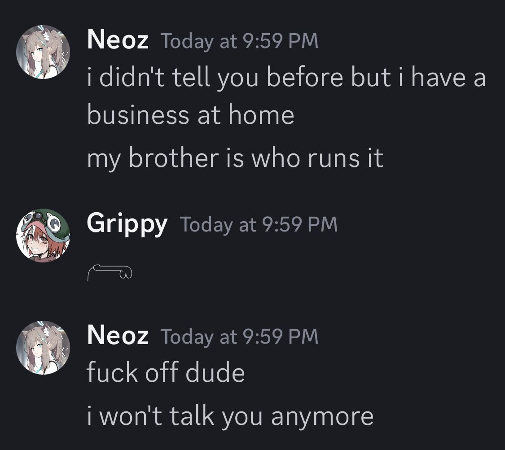Click the word "runs" in the brother message
Image resolution: width=505 pixels, height=450 pixels.
(x=329, y=158)
